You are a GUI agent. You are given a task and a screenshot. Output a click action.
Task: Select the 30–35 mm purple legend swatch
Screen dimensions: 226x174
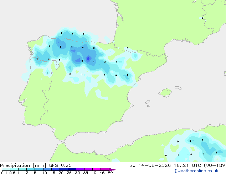pyautogui.click(x=80, y=169)
